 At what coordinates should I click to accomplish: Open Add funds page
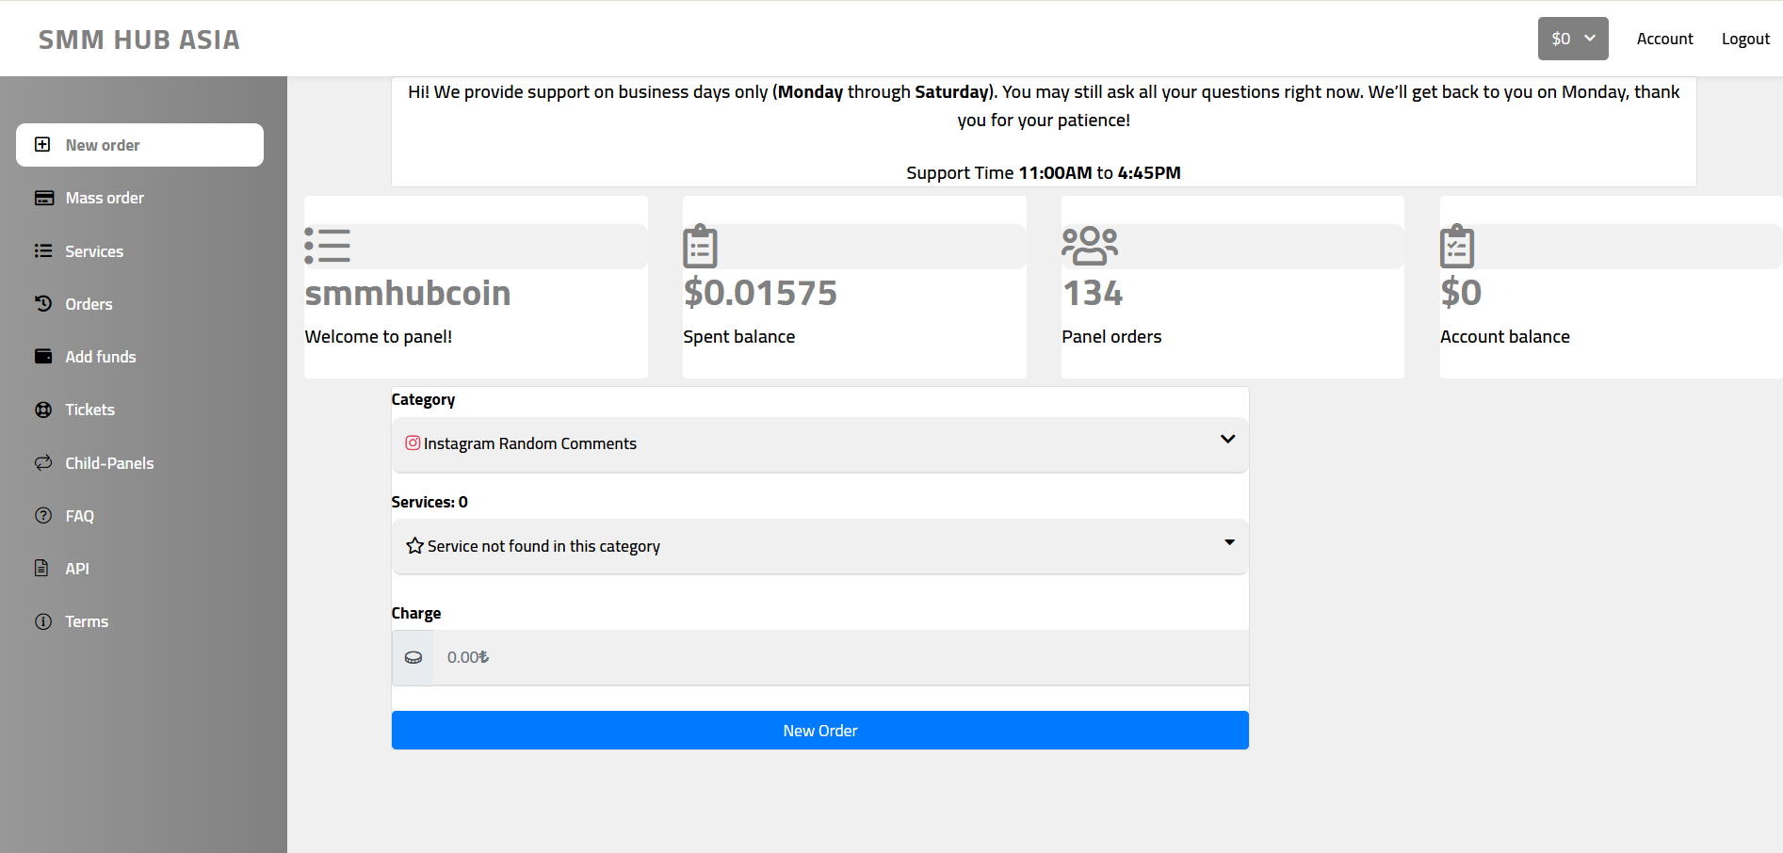point(139,357)
